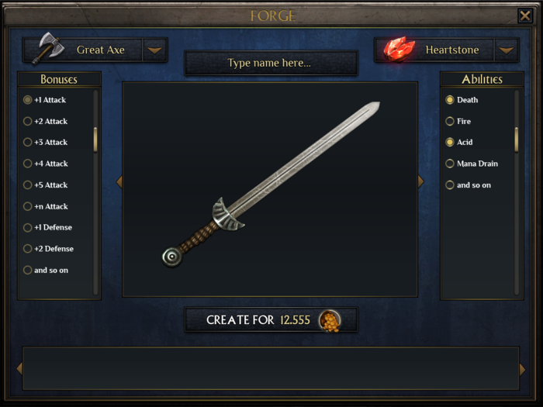Viewport: 543px width, 407px height.
Task: Click the Type name here field
Action: coord(271,63)
